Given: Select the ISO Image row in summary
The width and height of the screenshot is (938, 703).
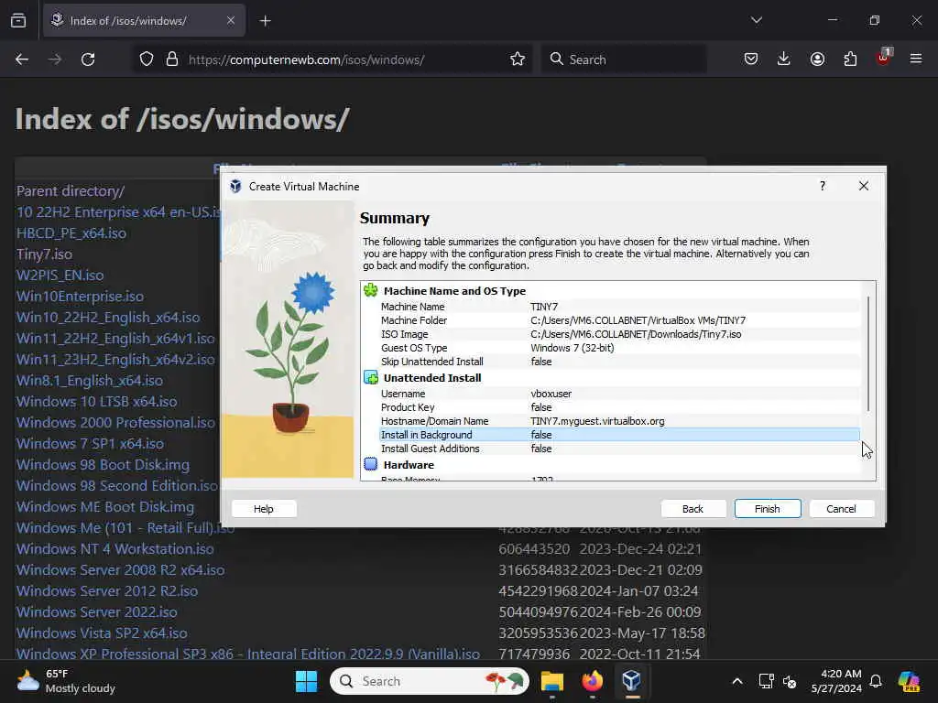Looking at the screenshot, I should tap(620, 334).
